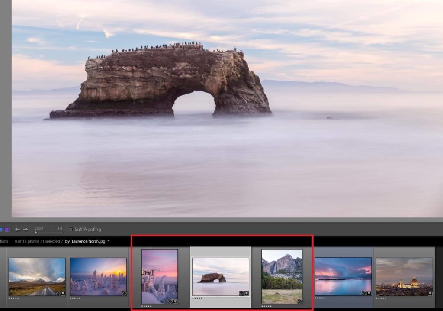Click the keyword badge on the pink sunrise snow thumbnail
443x311 pixels.
pyautogui.click(x=170, y=301)
